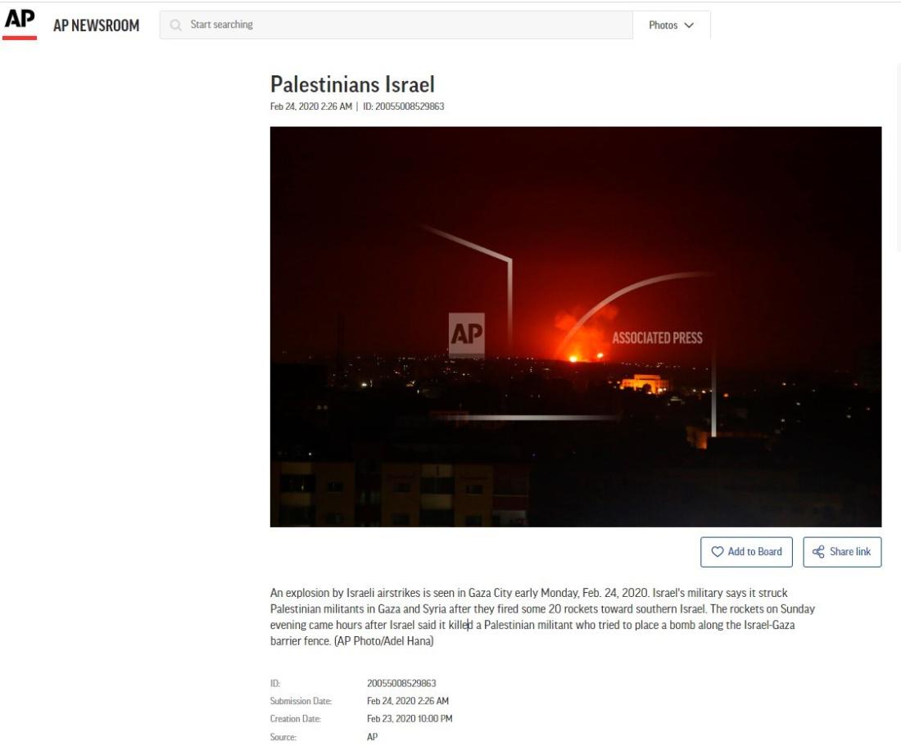Click the AP watermark on the photo
Viewport: 901px width, 746px height.
coord(467,333)
